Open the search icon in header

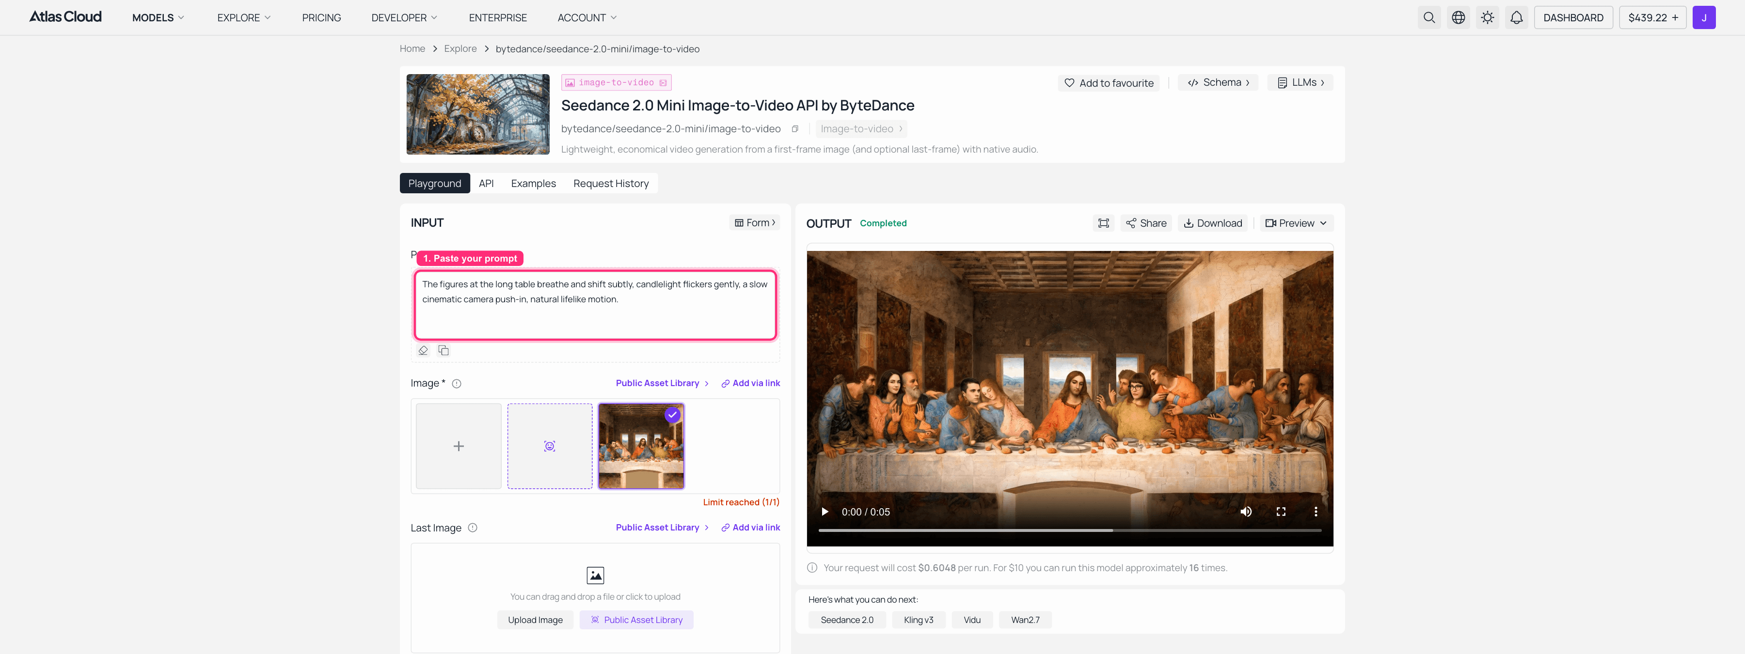point(1428,17)
